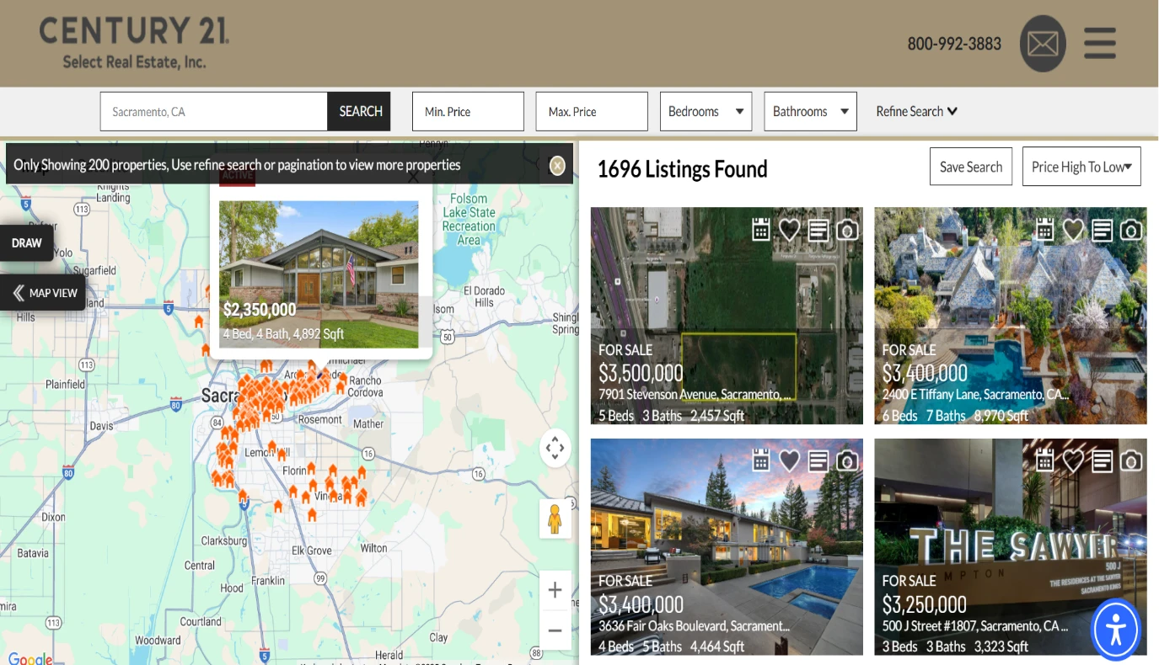Favorite the 2400 E Tiffany Lane listing

tap(1073, 228)
